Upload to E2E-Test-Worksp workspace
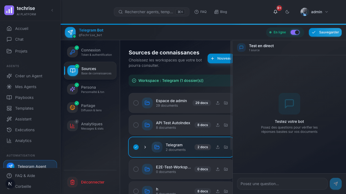346x194 pixels. point(218,169)
